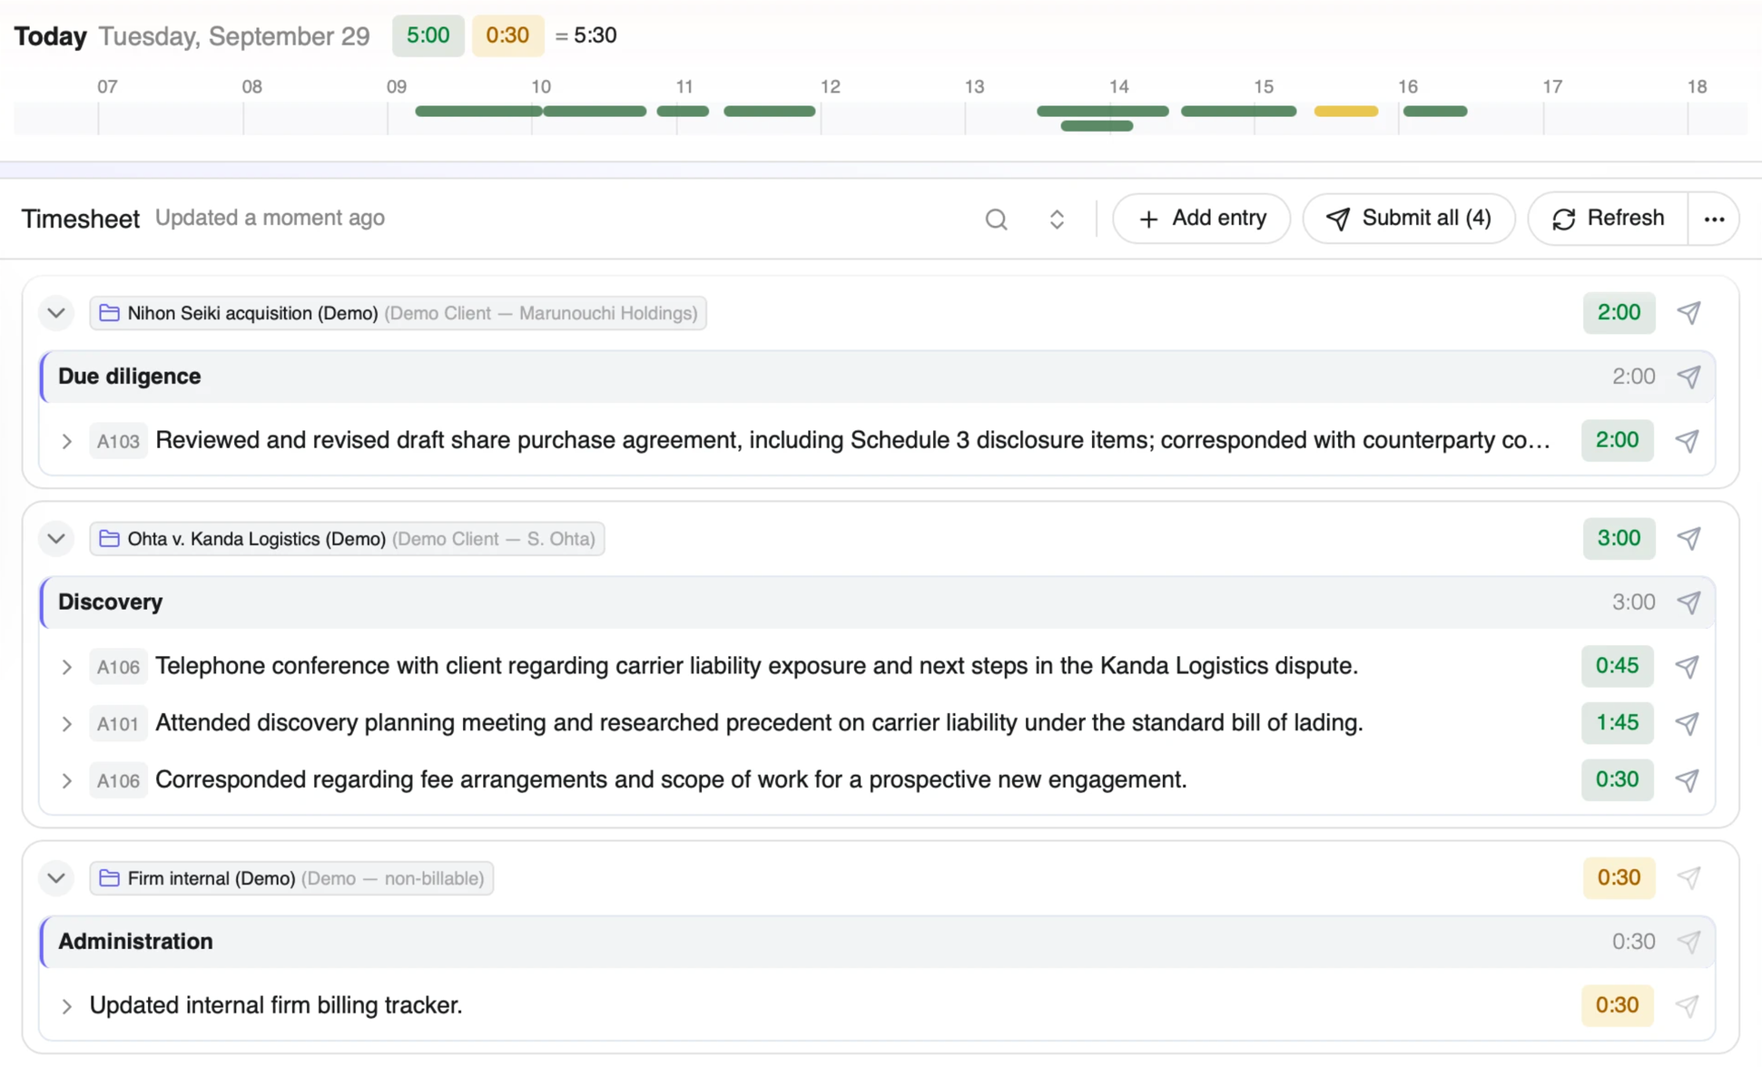Expand the fee arrangements entry
Image resolution: width=1762 pixels, height=1067 pixels.
coord(66,780)
